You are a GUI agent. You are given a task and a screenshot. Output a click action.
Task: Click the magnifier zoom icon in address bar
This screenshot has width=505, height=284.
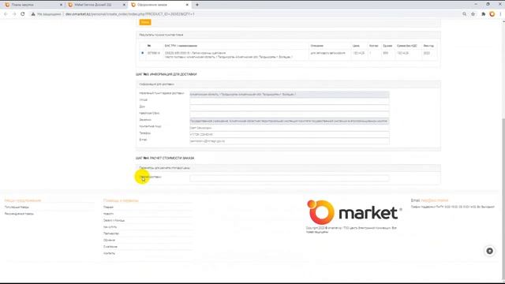(x=464, y=14)
